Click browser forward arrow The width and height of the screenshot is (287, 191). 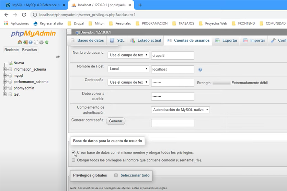pos(15,15)
